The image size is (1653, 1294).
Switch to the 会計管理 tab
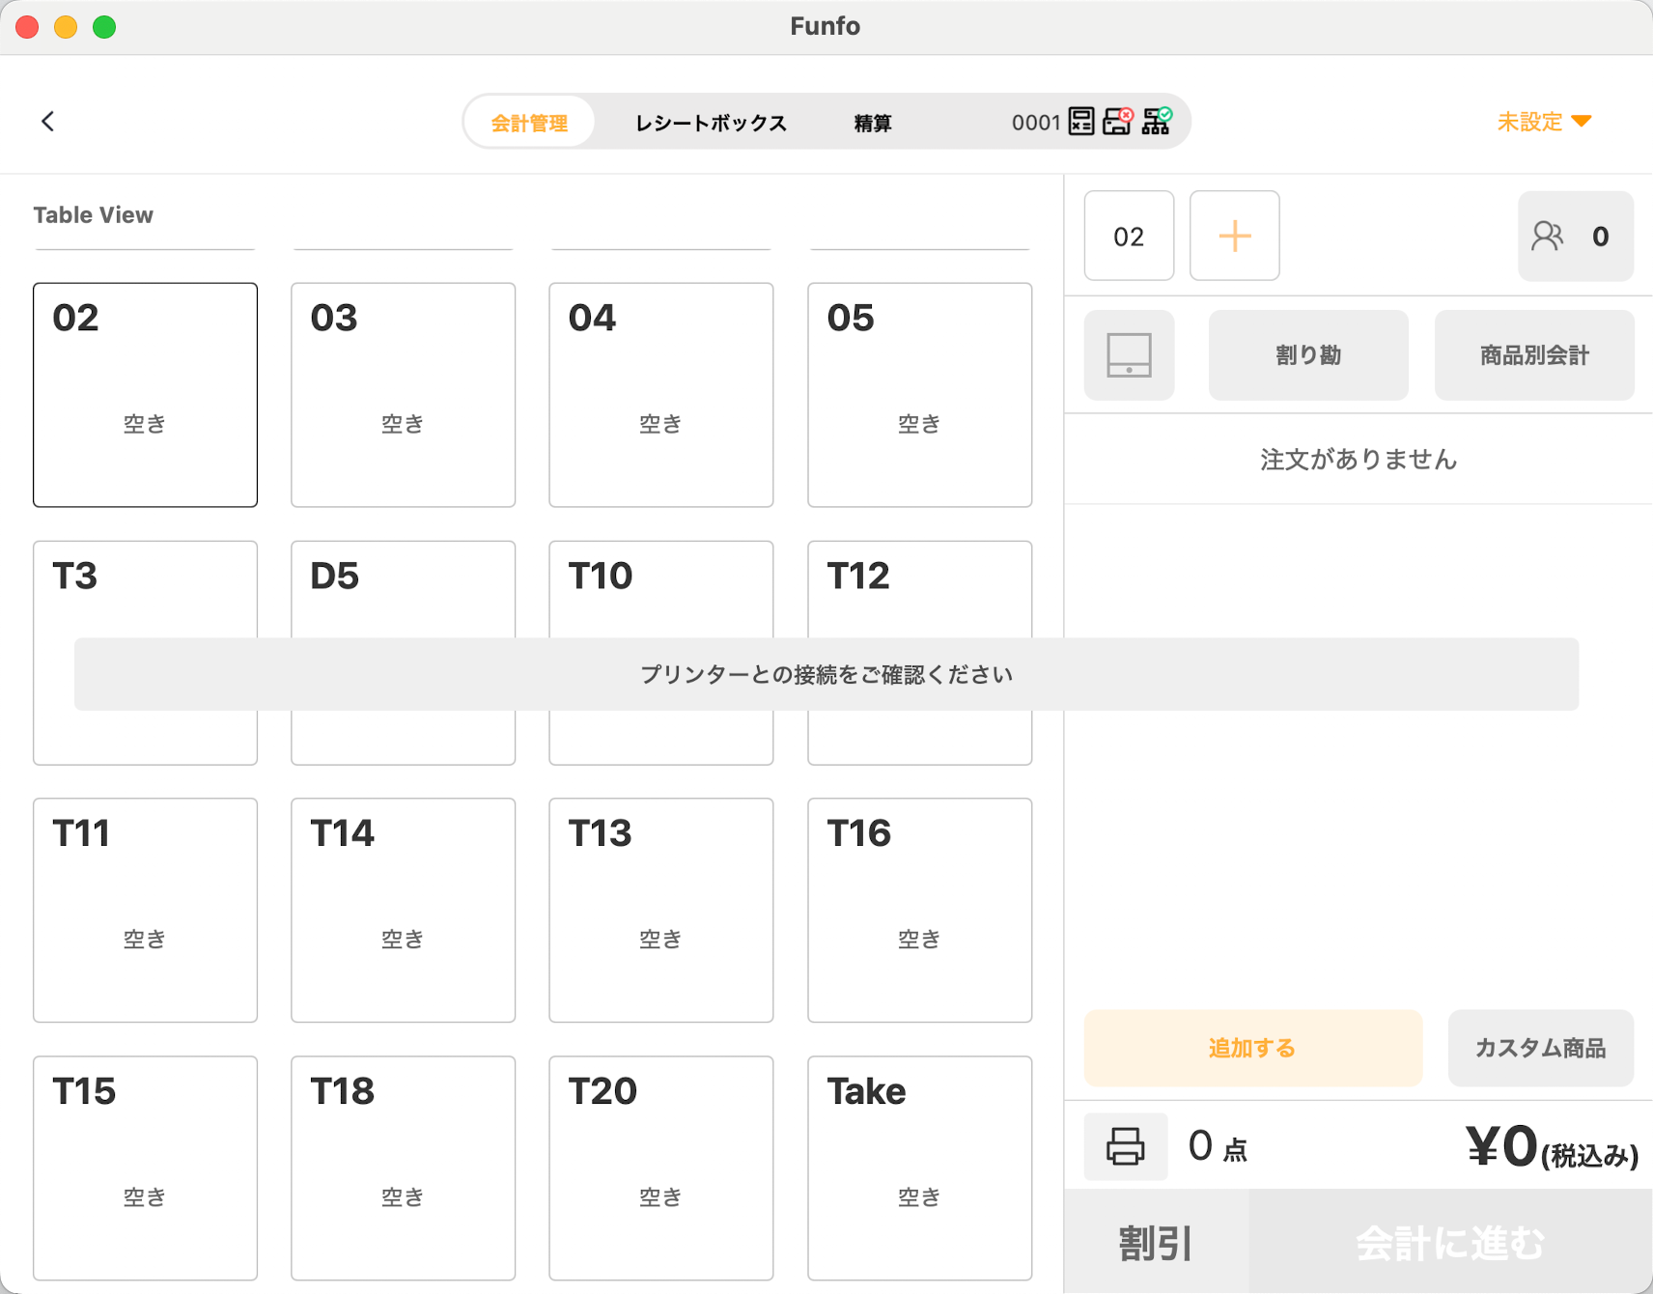(529, 123)
